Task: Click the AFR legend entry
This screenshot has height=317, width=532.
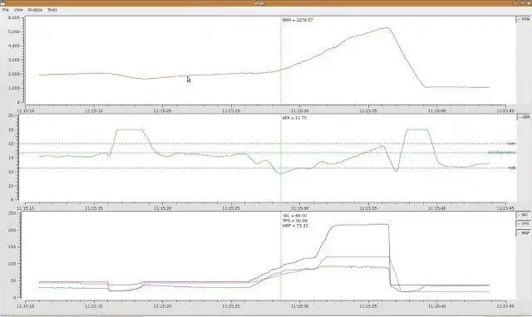Action: (x=525, y=117)
